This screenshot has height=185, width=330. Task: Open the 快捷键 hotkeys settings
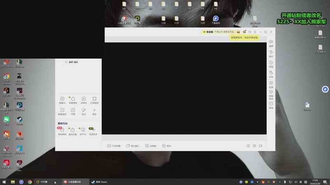point(151,146)
